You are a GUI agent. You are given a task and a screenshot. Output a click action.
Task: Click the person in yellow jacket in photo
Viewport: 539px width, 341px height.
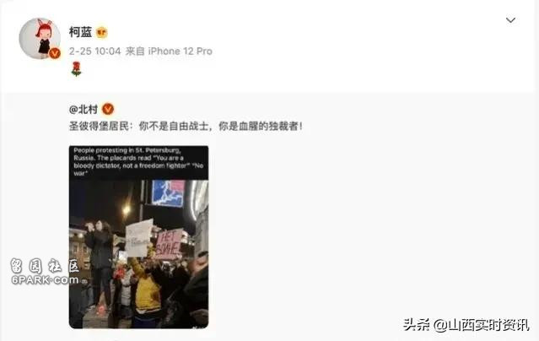click(147, 289)
